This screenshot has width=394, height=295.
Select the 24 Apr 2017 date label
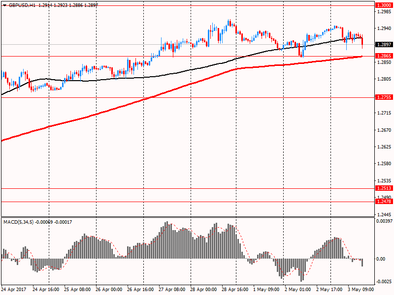click(14, 290)
